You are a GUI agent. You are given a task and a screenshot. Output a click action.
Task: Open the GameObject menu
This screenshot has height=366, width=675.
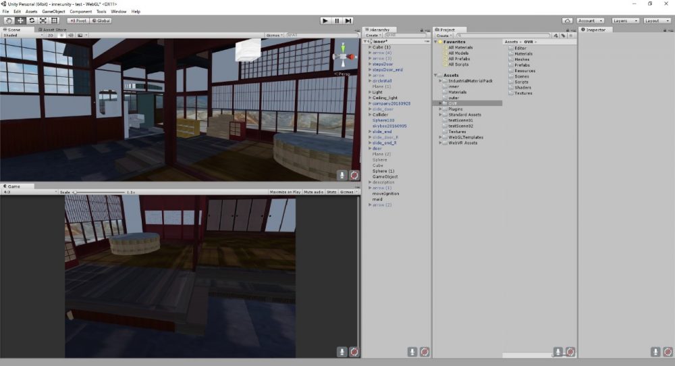point(54,11)
